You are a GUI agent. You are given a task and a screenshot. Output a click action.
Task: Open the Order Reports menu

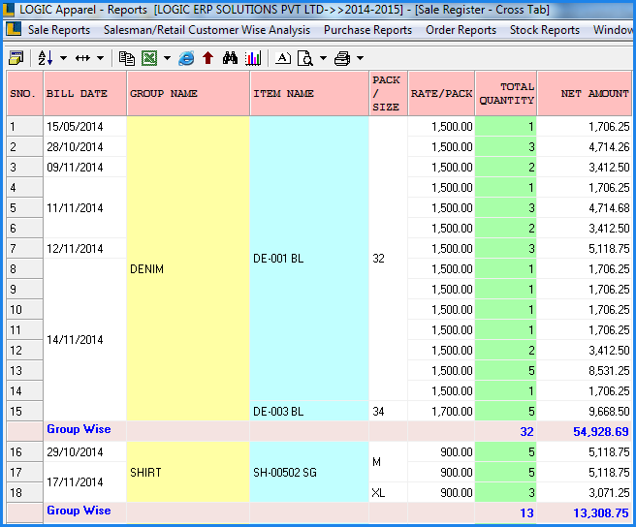pyautogui.click(x=461, y=30)
